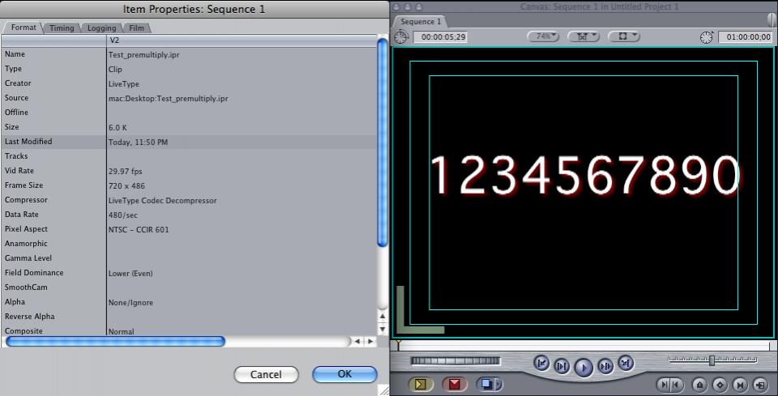Image resolution: width=778 pixels, height=396 pixels.
Task: Click the timecode duration clock icon
Action: point(401,36)
